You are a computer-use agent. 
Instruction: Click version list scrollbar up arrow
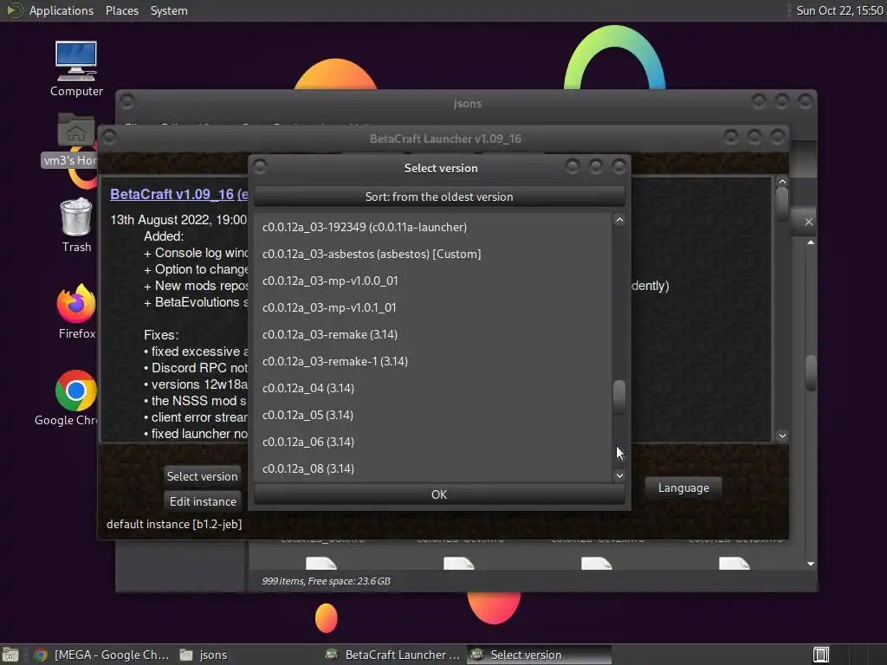click(x=619, y=220)
